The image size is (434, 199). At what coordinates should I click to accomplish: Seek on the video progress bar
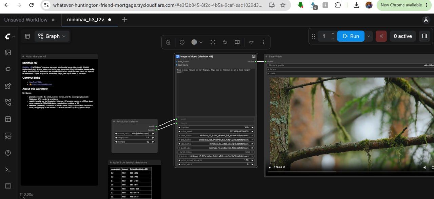[x=350, y=172]
